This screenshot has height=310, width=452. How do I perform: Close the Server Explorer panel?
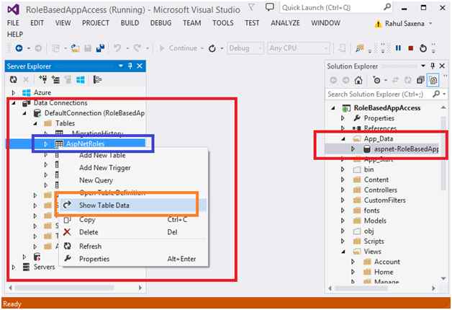pos(140,66)
